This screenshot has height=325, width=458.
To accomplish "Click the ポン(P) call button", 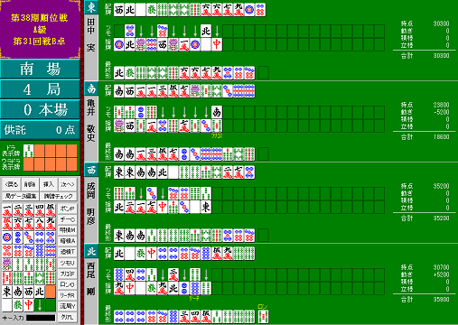I will coord(68,209).
